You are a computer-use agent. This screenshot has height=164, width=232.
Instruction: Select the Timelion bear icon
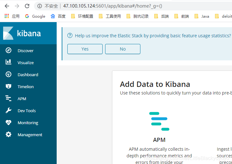pos(8,87)
